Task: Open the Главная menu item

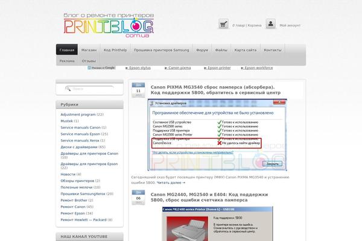Action: pos(67,50)
